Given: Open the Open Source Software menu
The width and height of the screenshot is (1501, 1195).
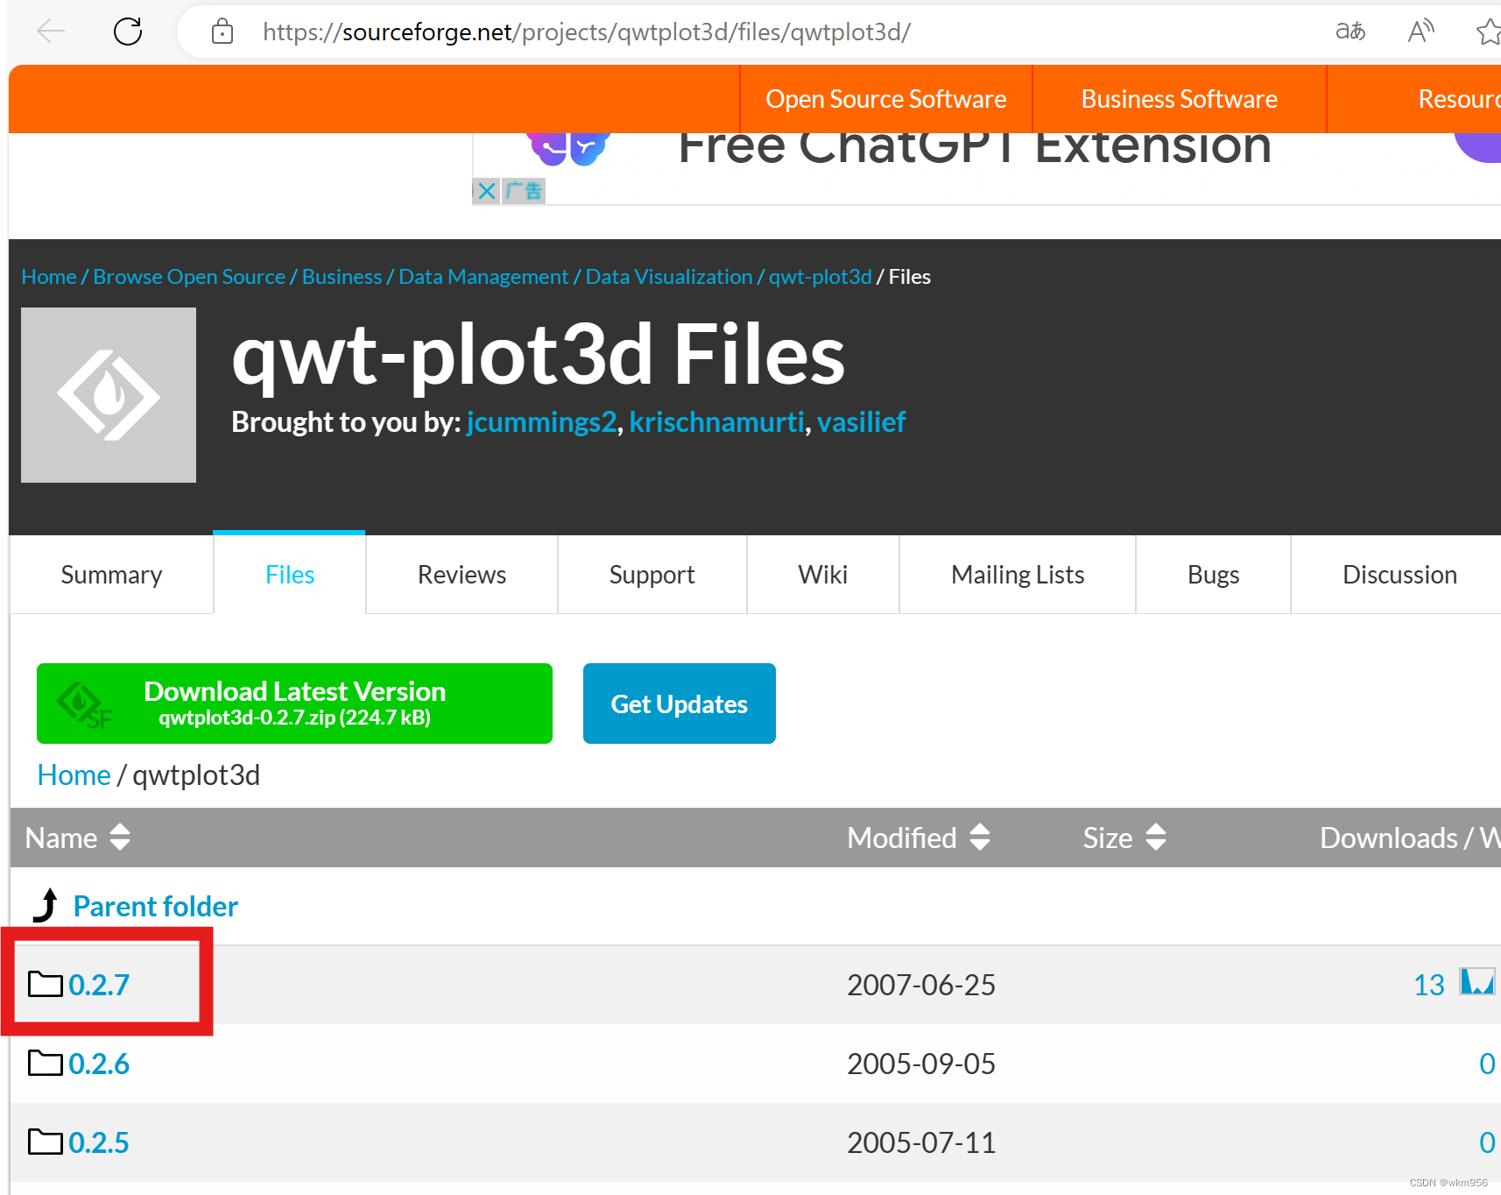Looking at the screenshot, I should [x=885, y=99].
